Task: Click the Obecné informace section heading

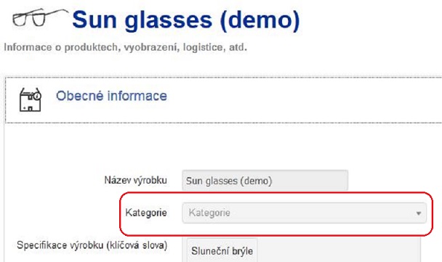Action: 111,96
